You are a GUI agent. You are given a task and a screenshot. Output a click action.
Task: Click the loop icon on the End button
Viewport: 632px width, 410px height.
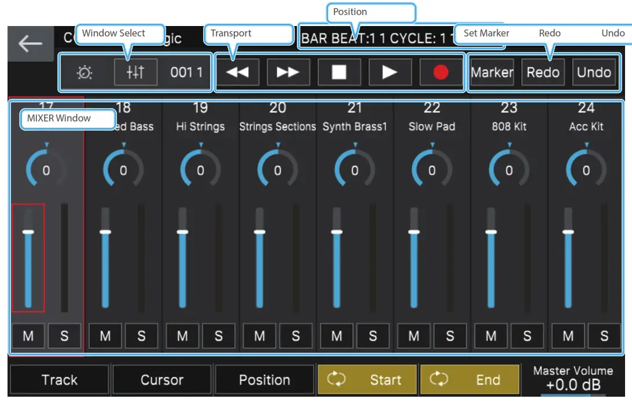[x=440, y=379]
